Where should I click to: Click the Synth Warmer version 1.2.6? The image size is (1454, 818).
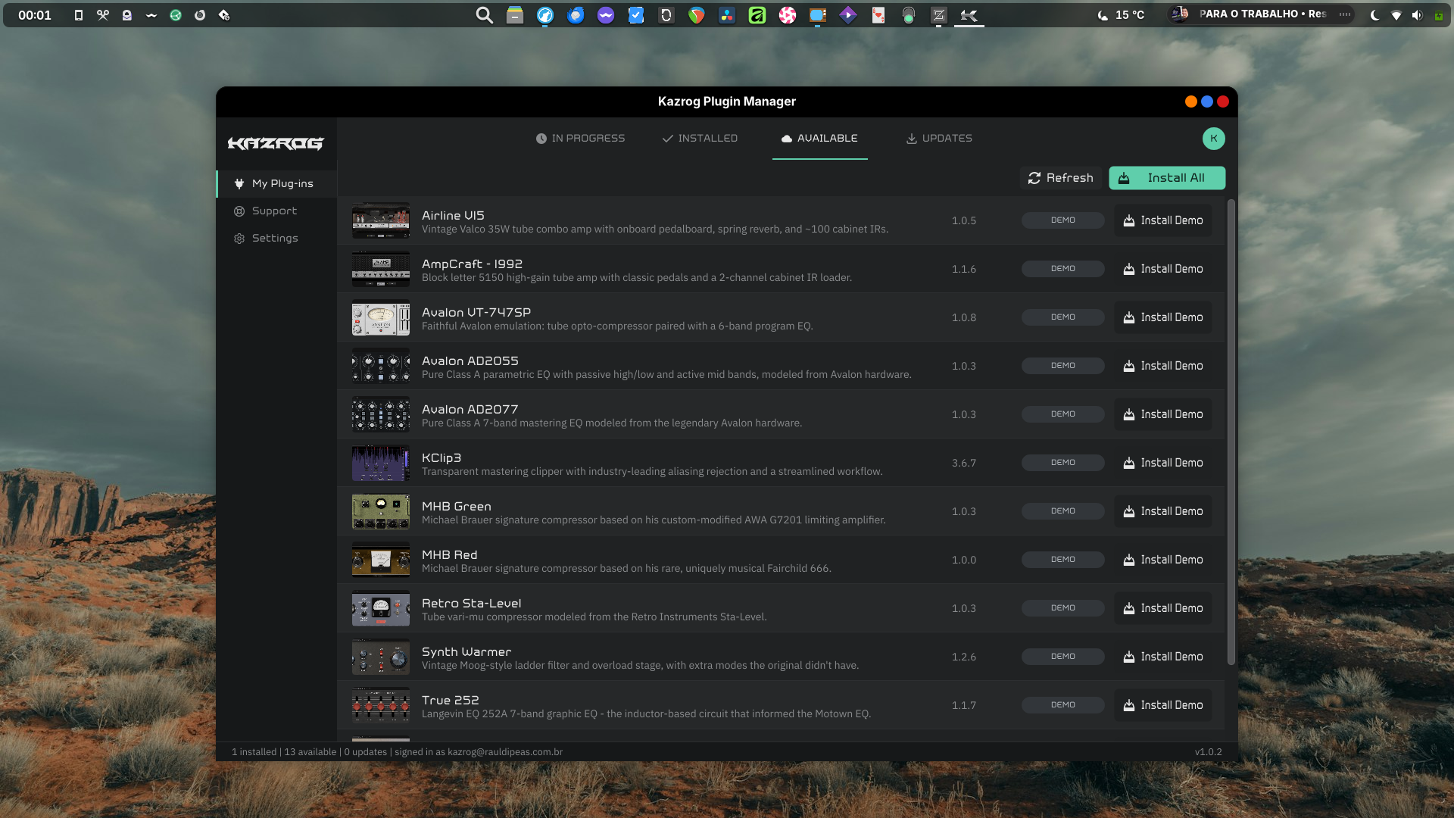[964, 657]
